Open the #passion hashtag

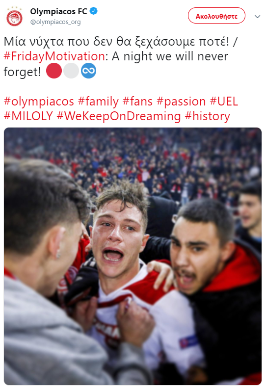pyautogui.click(x=181, y=102)
